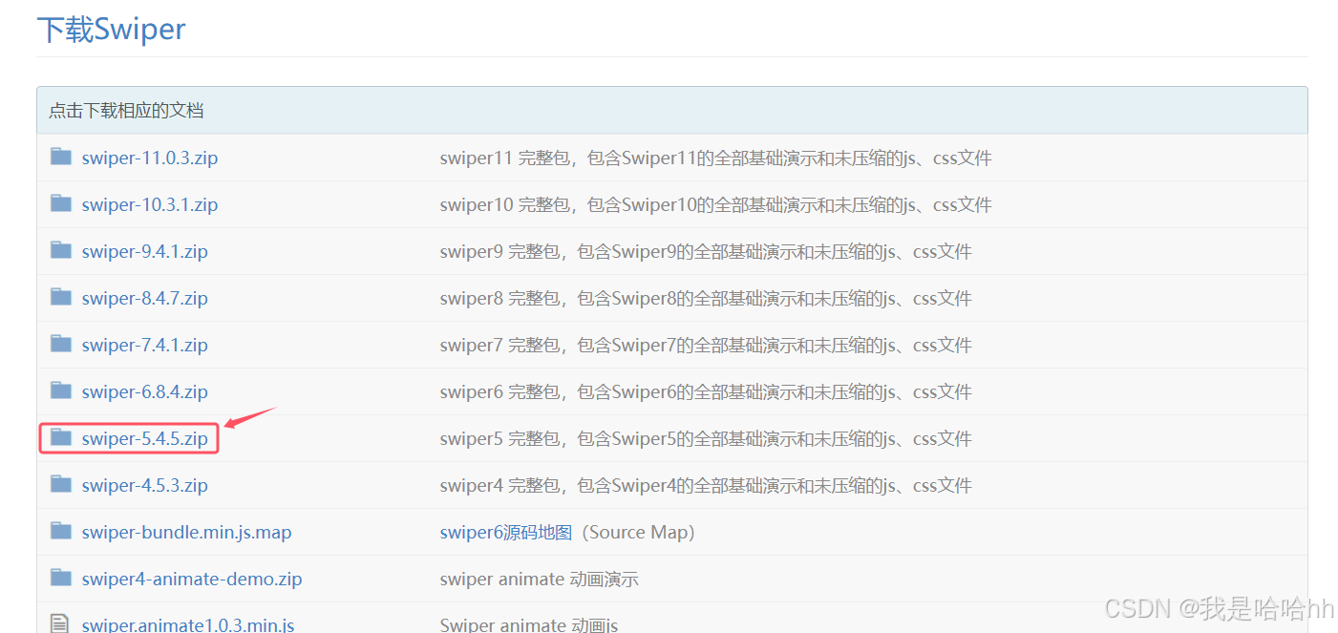Open swiper-bundle.min.js.map file link
1338x633 pixels.
pyautogui.click(x=187, y=533)
